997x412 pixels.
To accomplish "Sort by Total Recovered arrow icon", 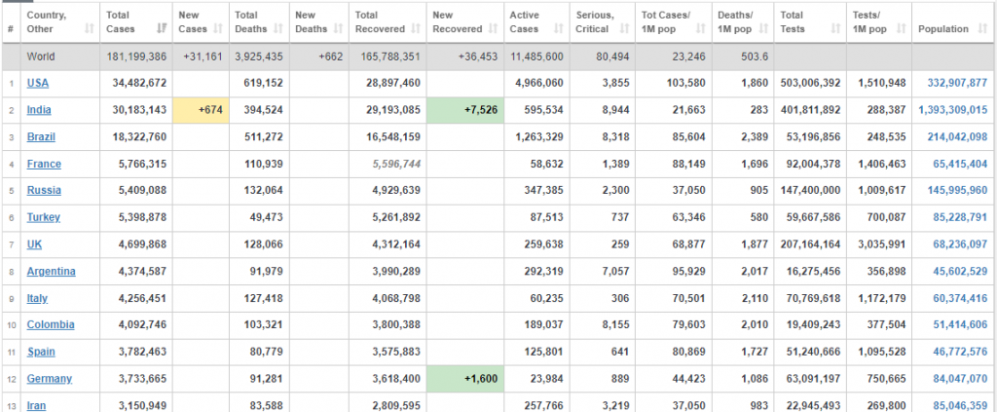I will (415, 28).
